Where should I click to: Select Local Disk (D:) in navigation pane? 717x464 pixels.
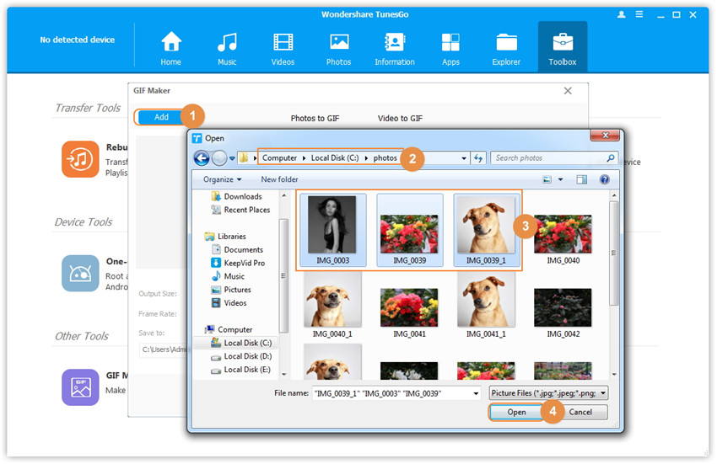click(x=241, y=356)
